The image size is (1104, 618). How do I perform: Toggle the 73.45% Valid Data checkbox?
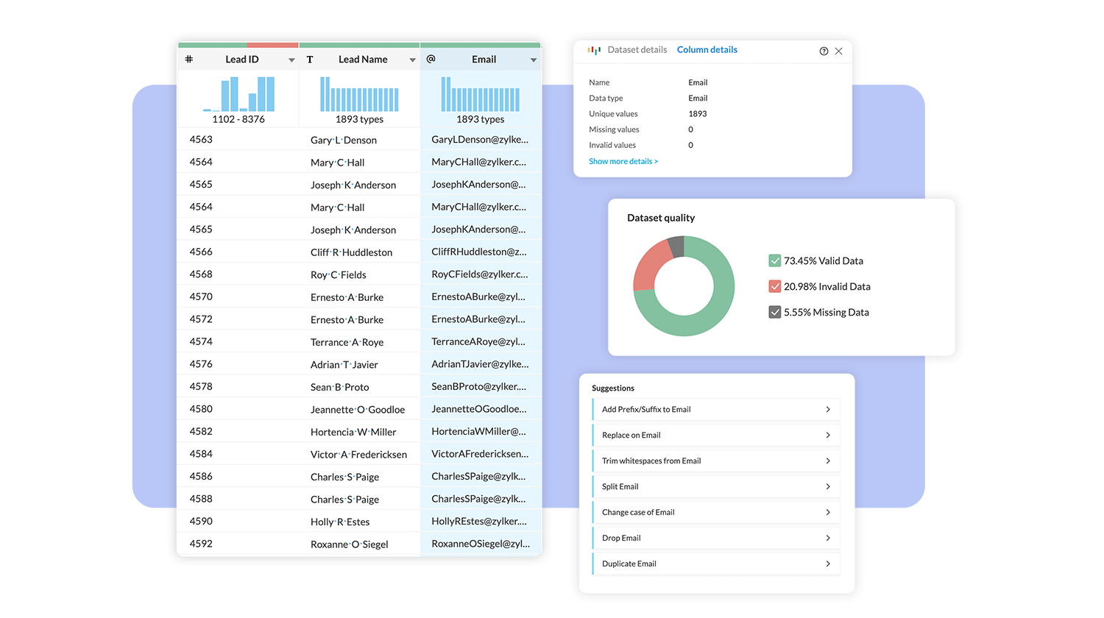[774, 260]
